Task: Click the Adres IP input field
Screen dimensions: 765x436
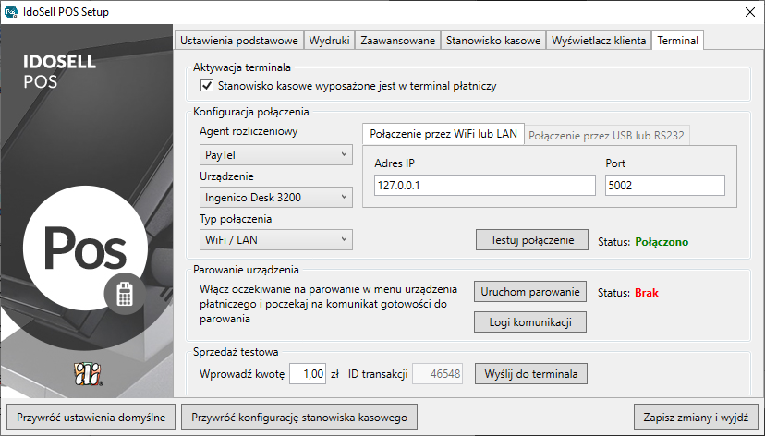Action: coord(485,186)
